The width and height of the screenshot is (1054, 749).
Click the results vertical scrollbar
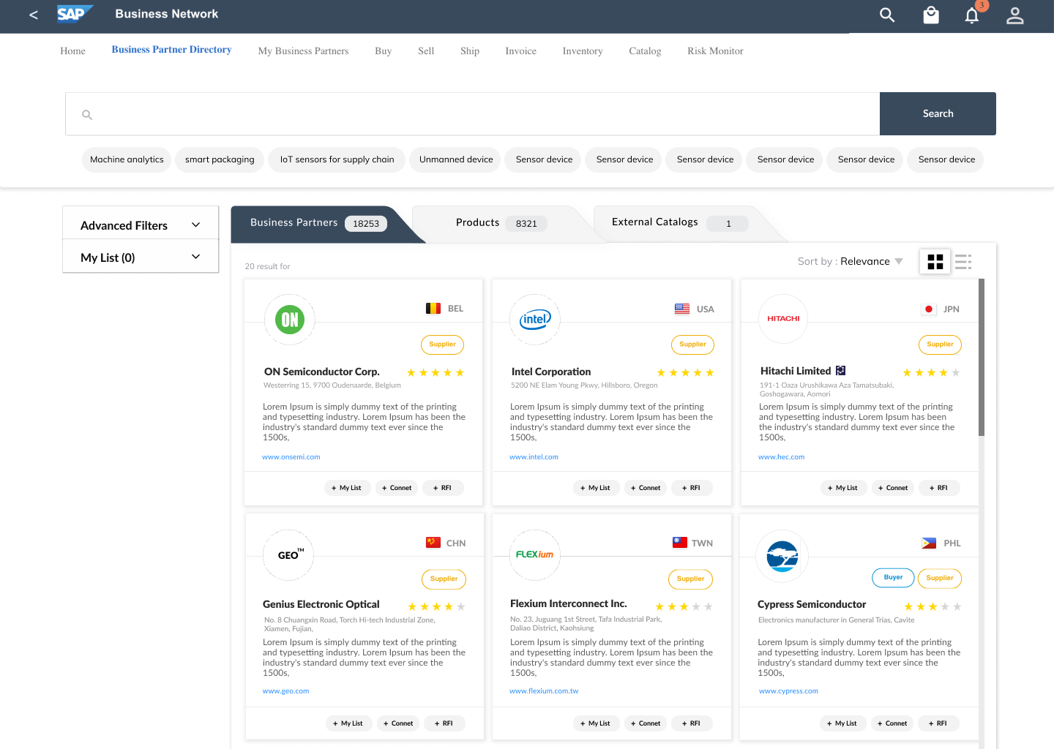(x=982, y=358)
